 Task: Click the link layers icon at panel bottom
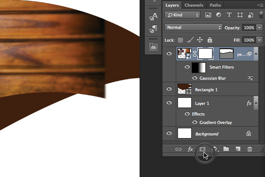pos(178,149)
